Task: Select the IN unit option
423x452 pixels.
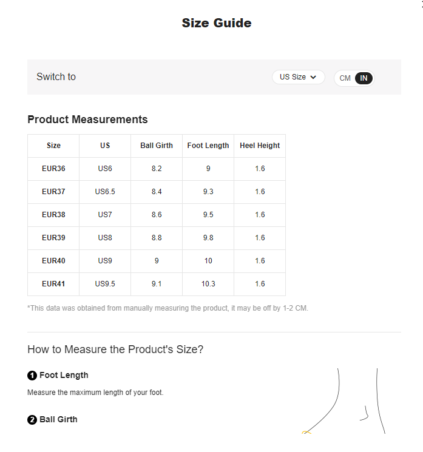Action: pos(364,78)
